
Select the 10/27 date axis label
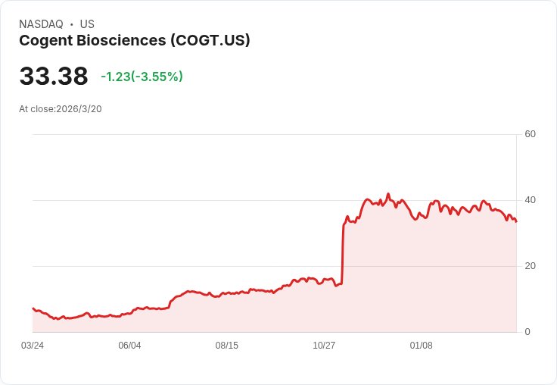pyautogui.click(x=324, y=346)
